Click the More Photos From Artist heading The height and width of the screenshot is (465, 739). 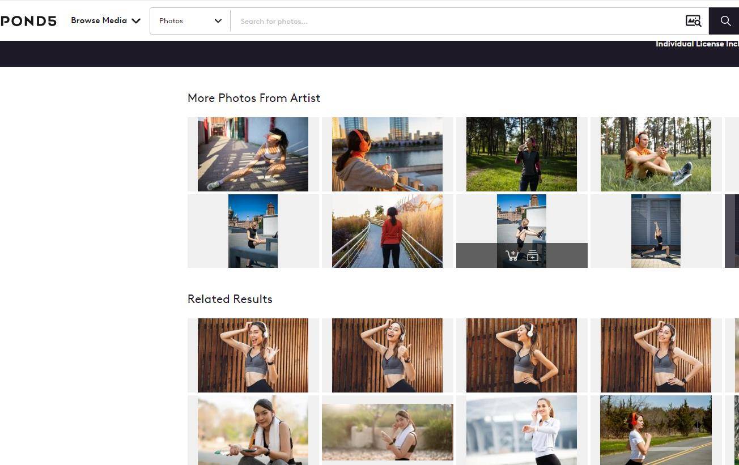click(x=254, y=98)
